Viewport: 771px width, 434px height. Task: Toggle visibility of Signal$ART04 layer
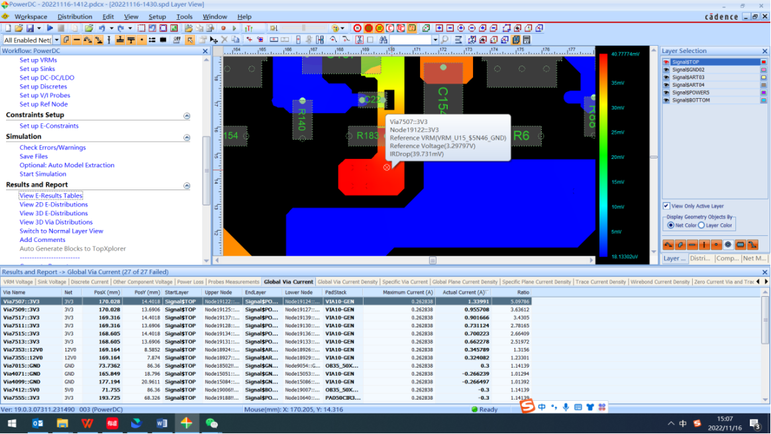click(x=666, y=85)
